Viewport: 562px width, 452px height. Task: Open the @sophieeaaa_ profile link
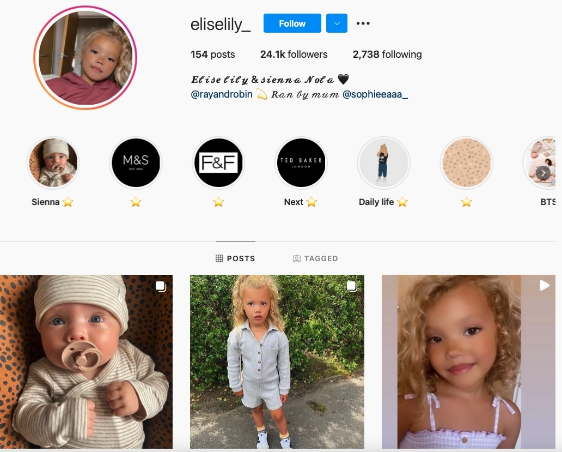[375, 94]
